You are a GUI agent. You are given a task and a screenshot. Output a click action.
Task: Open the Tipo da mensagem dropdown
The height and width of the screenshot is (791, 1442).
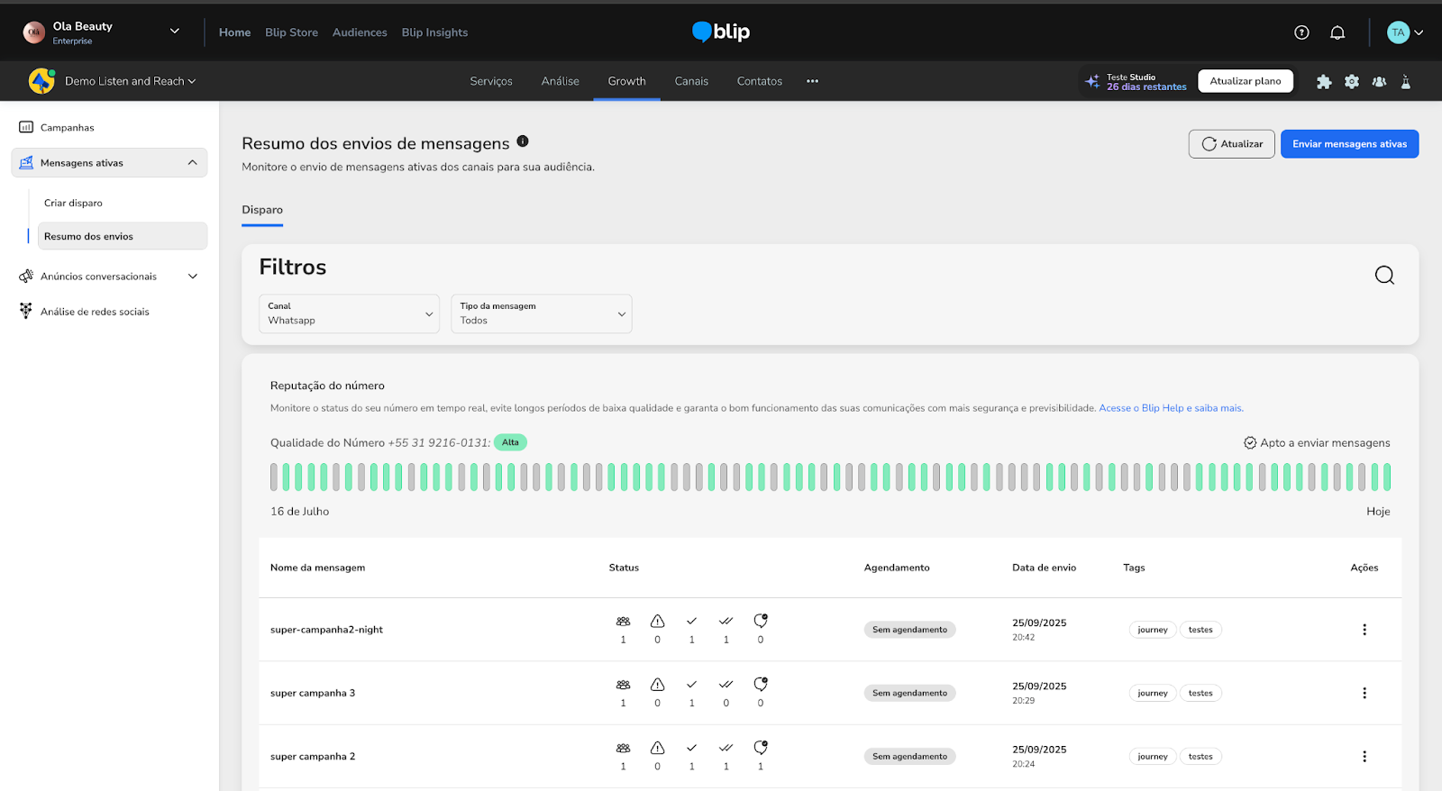pyautogui.click(x=541, y=314)
